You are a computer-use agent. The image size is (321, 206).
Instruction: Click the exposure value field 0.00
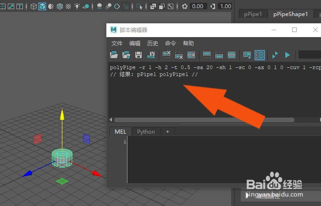pos(198,6)
